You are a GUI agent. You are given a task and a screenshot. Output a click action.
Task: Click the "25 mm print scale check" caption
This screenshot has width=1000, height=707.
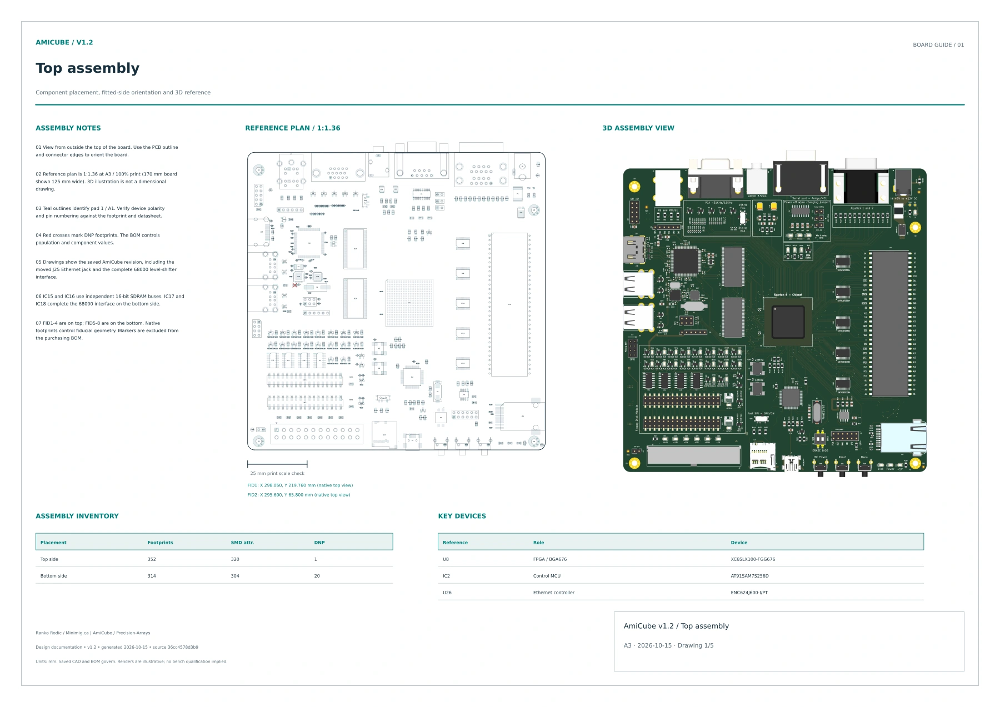tap(277, 474)
